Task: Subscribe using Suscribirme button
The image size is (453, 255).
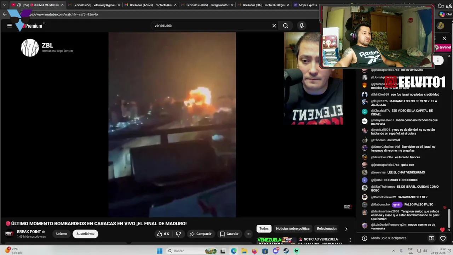Action: [85, 234]
